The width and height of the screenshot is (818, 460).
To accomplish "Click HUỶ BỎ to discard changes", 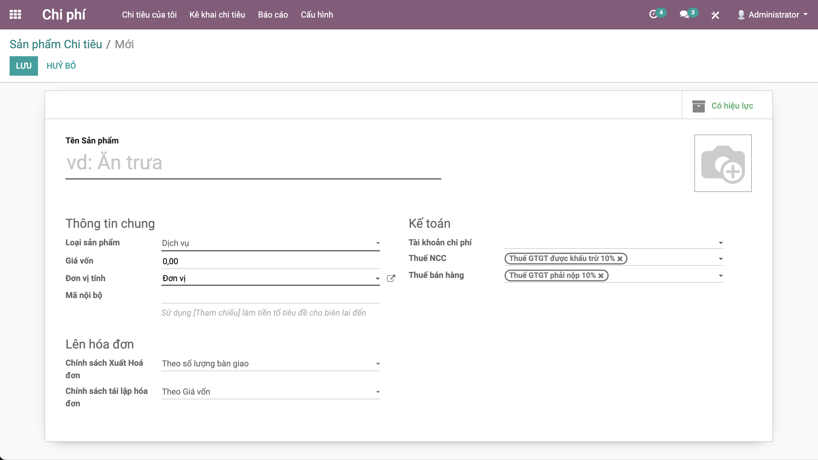I will (x=61, y=66).
